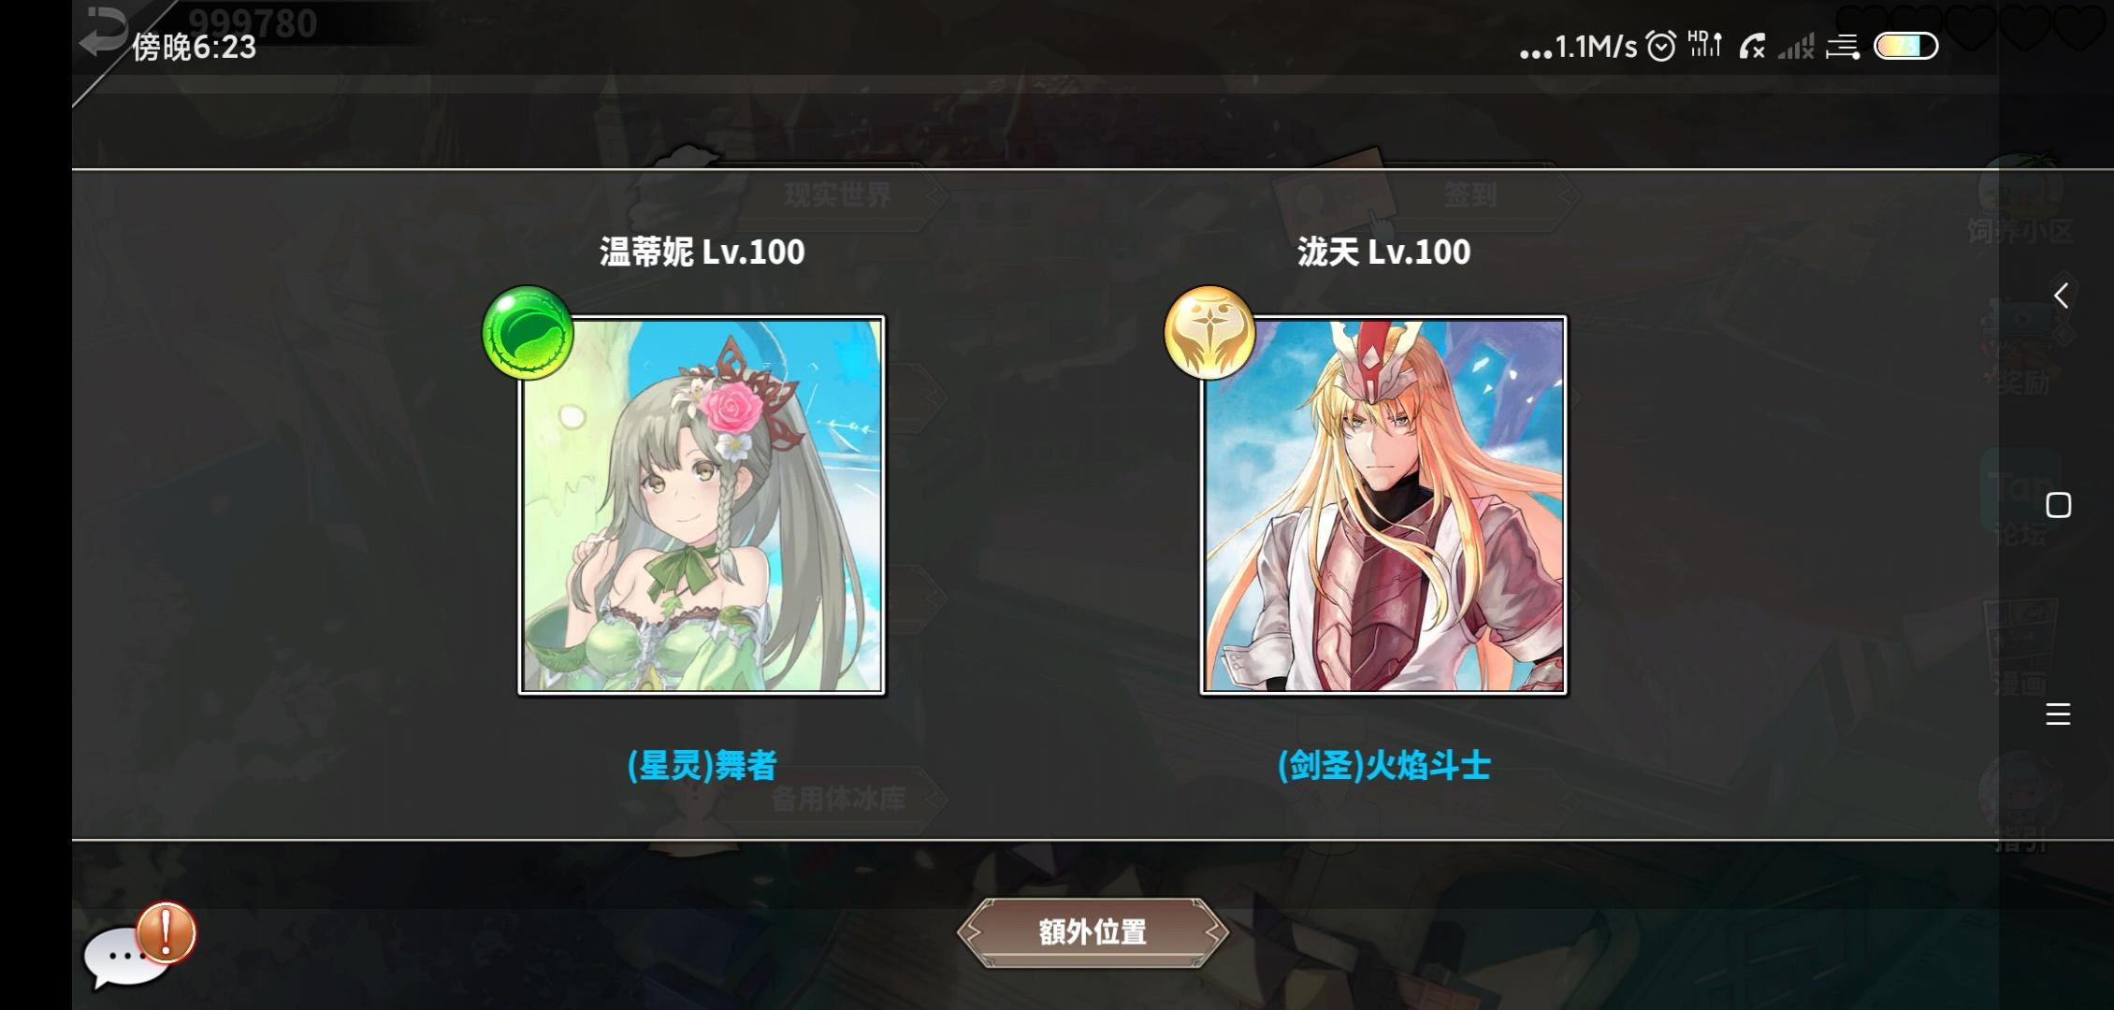Tap the battery indicator in status bar
This screenshot has width=2114, height=1010.
1906,46
